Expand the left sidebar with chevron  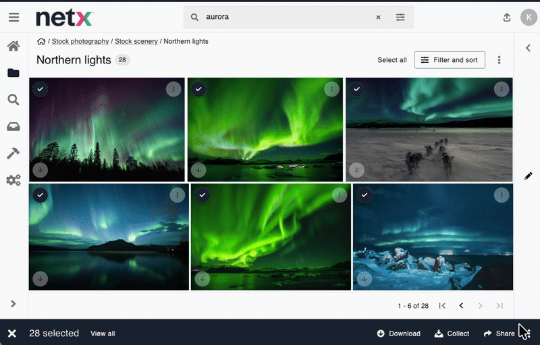click(x=13, y=304)
